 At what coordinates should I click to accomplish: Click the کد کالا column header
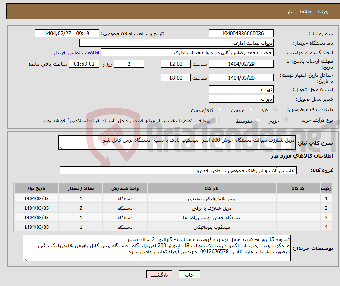pos(298,188)
